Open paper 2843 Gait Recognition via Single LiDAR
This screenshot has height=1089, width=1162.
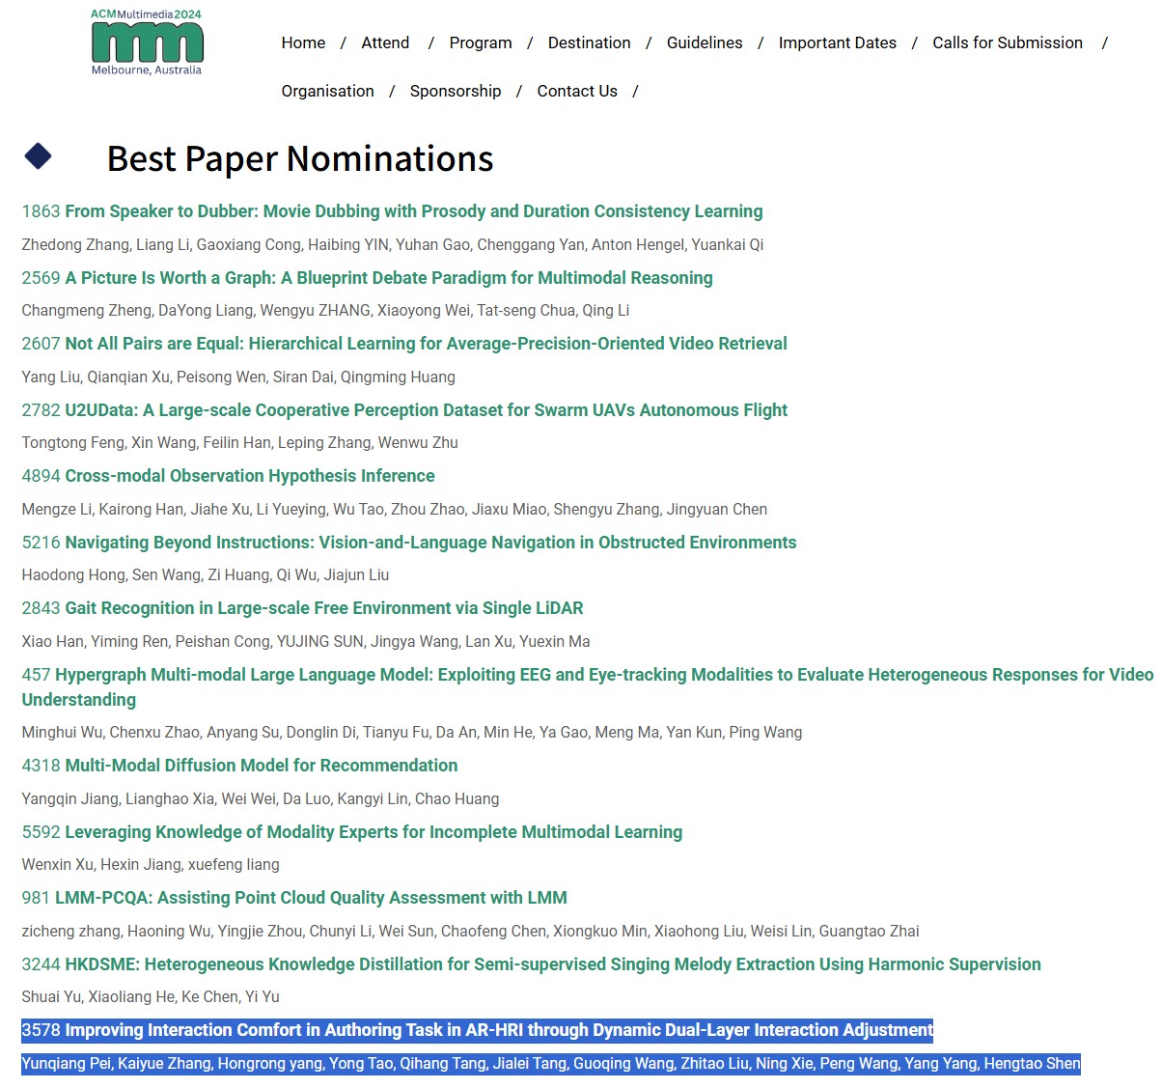pos(302,608)
